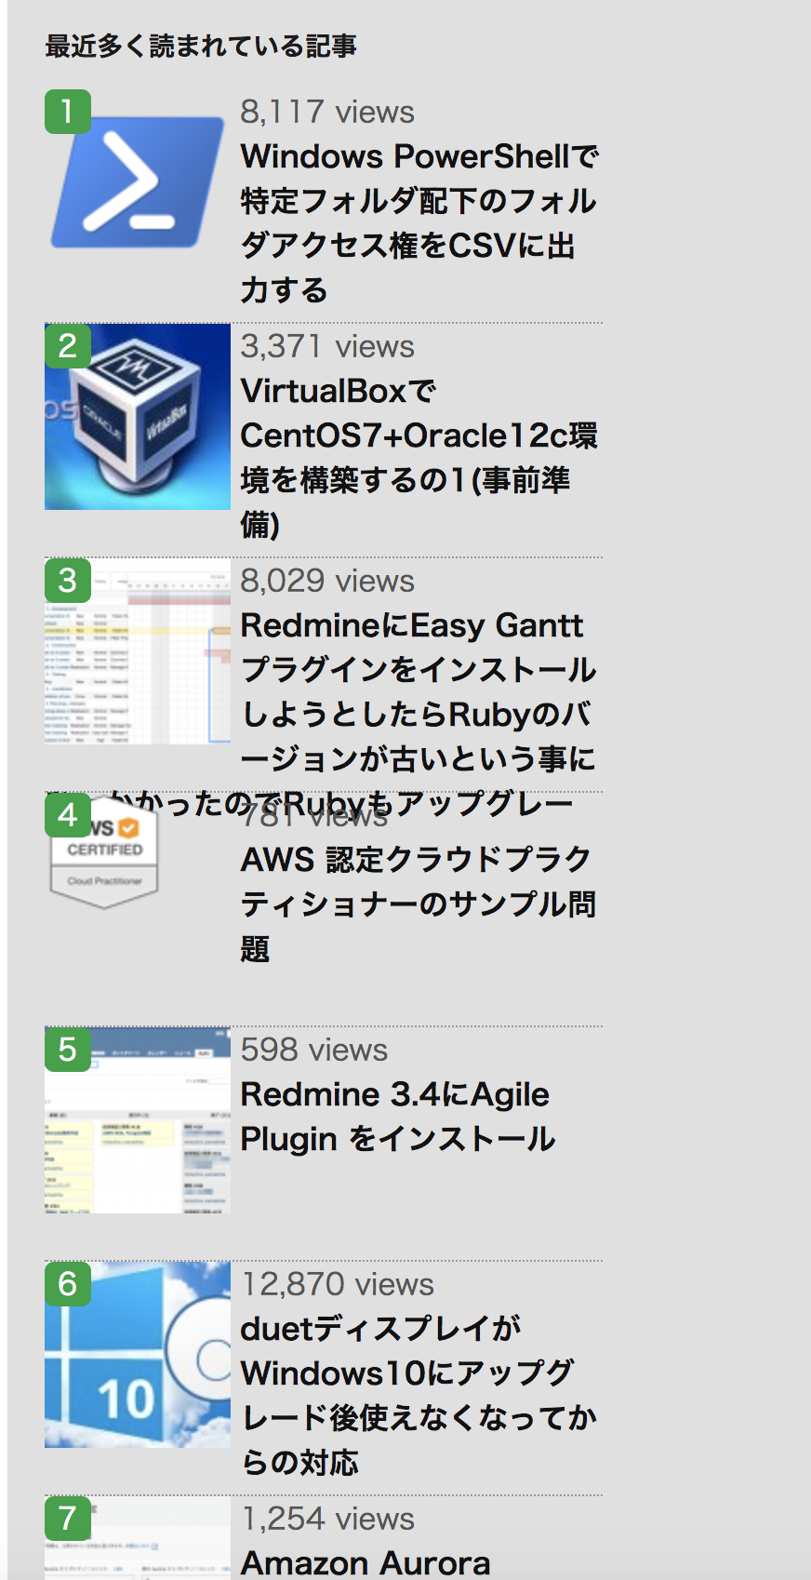Click the green rank 4 badge
This screenshot has height=1580, width=811.
click(x=68, y=815)
